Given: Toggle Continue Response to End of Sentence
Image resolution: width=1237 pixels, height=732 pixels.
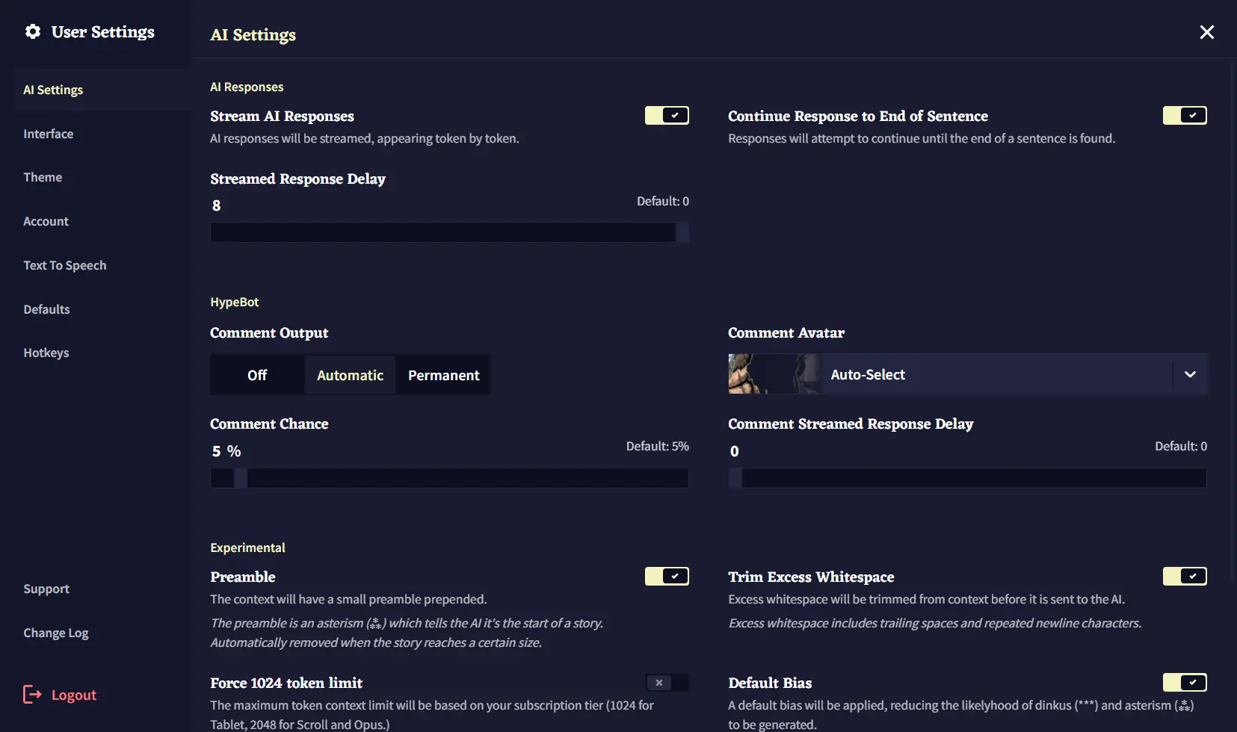Looking at the screenshot, I should click(x=1184, y=115).
